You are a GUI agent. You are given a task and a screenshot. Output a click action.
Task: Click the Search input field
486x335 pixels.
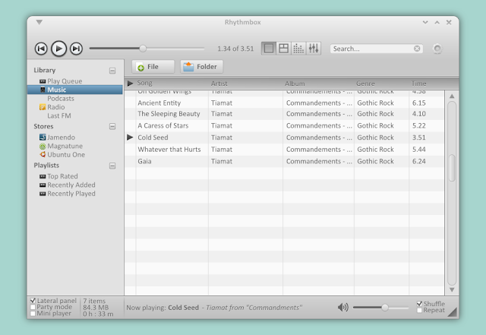[x=377, y=49]
